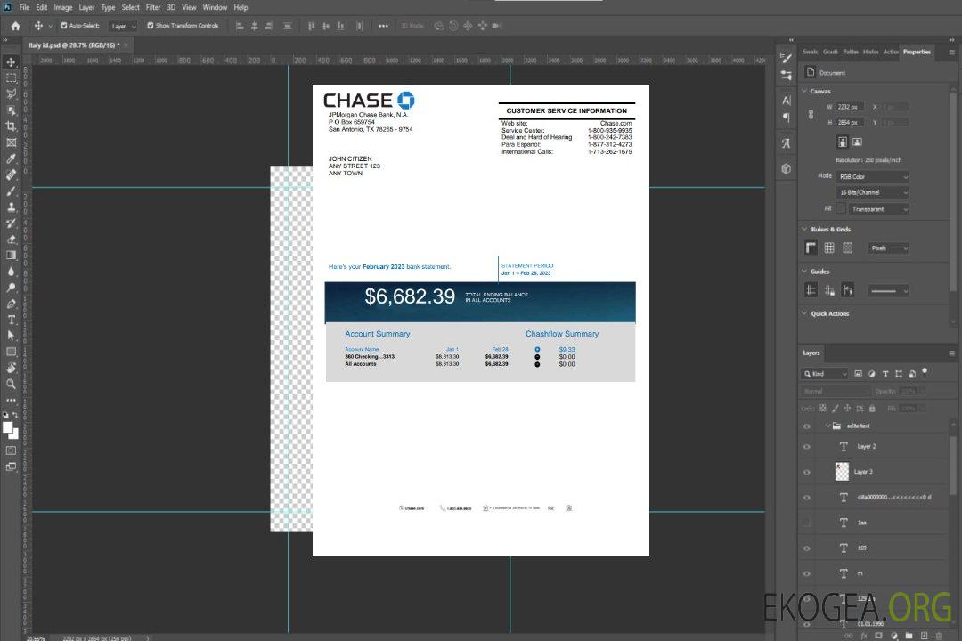The height and width of the screenshot is (641, 962).
Task: Open the Filter menu
Action: click(153, 7)
